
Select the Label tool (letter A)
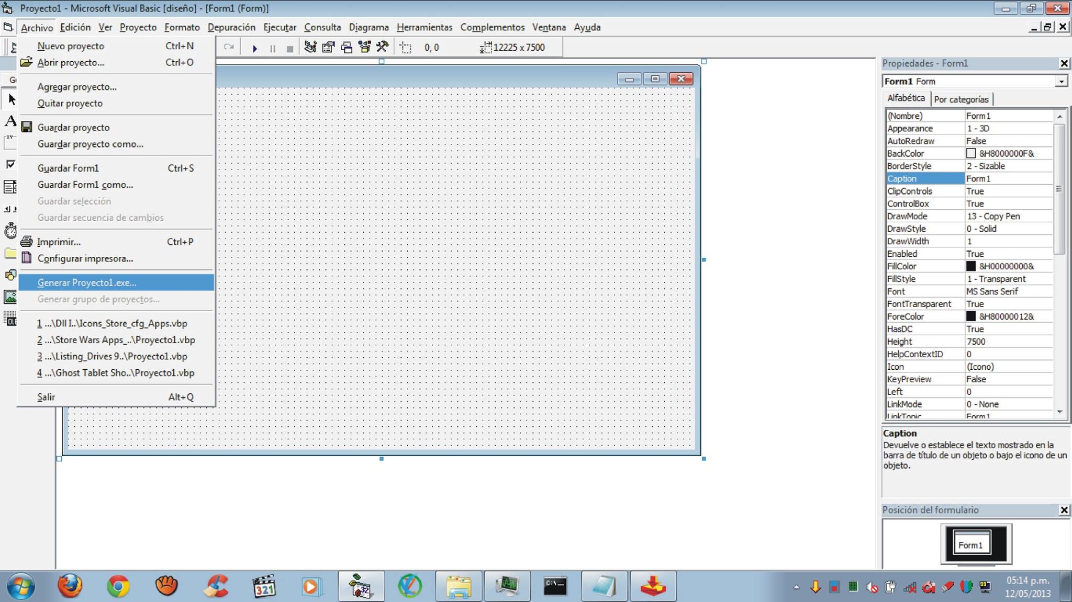[10, 121]
